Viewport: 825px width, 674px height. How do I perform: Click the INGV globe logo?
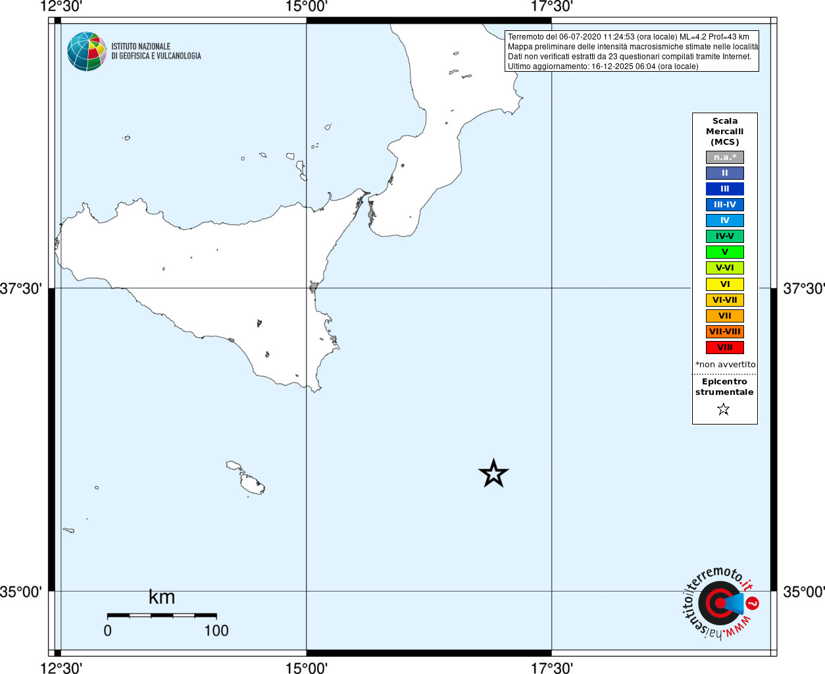pos(87,51)
